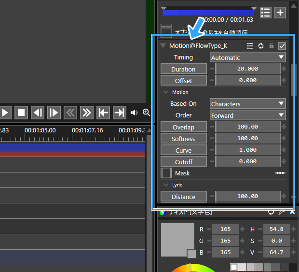Screen dimensions: 299x272
Task: Open the Motion@FlowType_K effect menu icon
Action: pyautogui.click(x=250, y=46)
